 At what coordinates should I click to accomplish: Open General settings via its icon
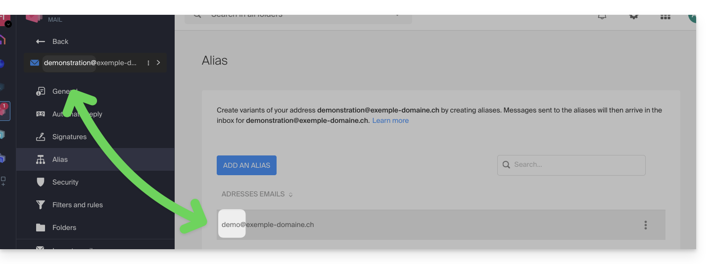[x=41, y=91]
